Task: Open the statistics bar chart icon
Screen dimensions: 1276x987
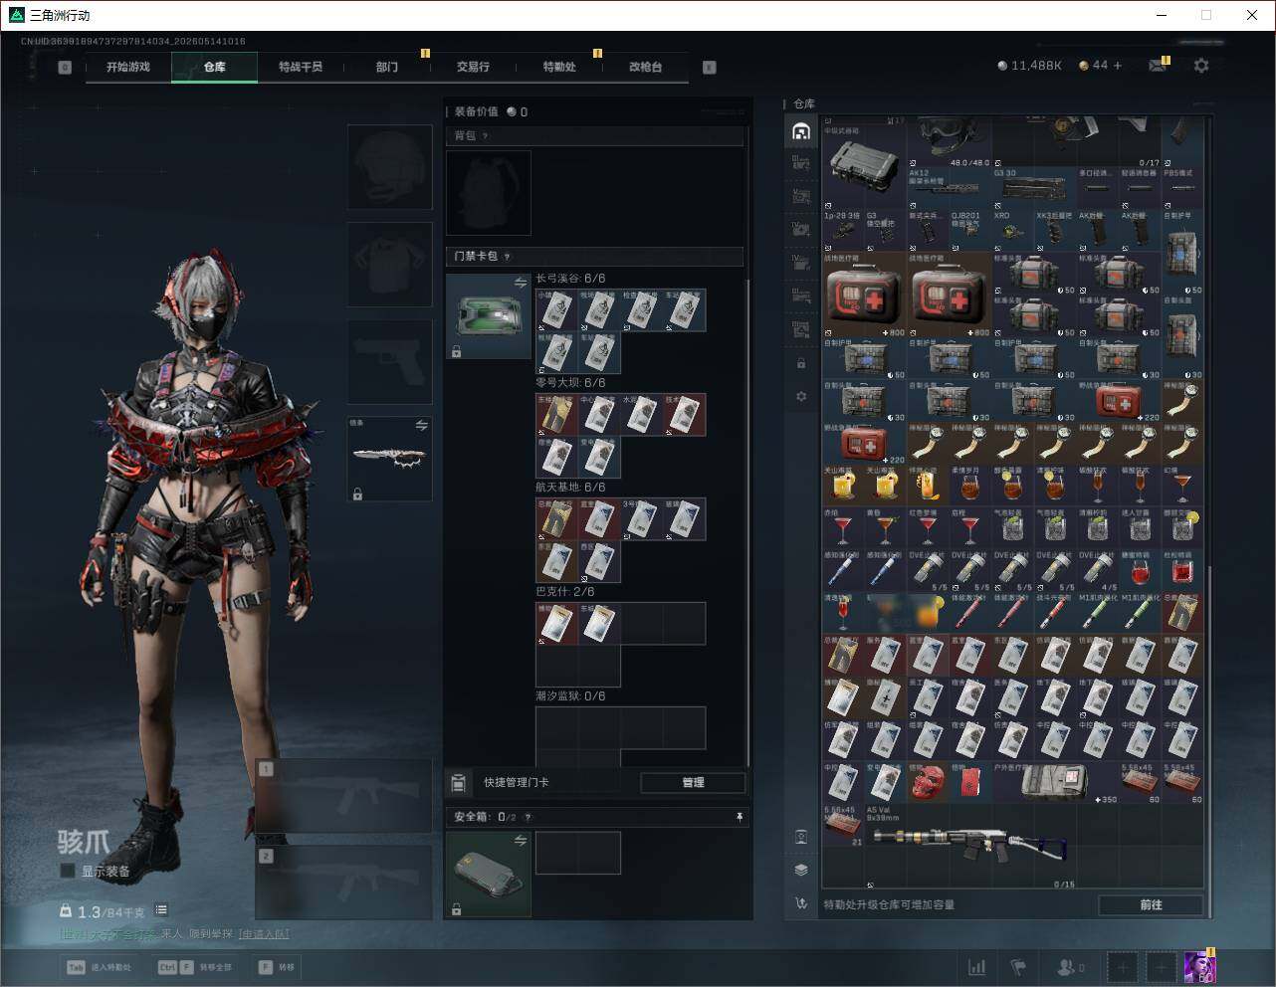Action: [x=977, y=967]
